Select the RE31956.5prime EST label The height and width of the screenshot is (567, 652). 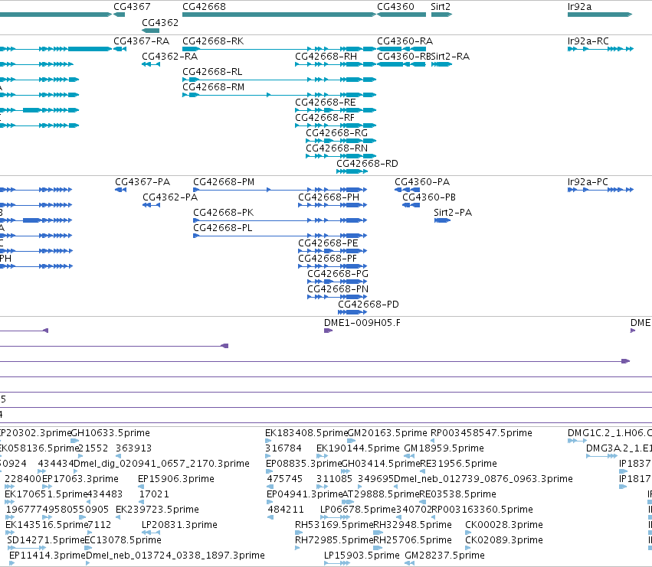click(x=458, y=464)
